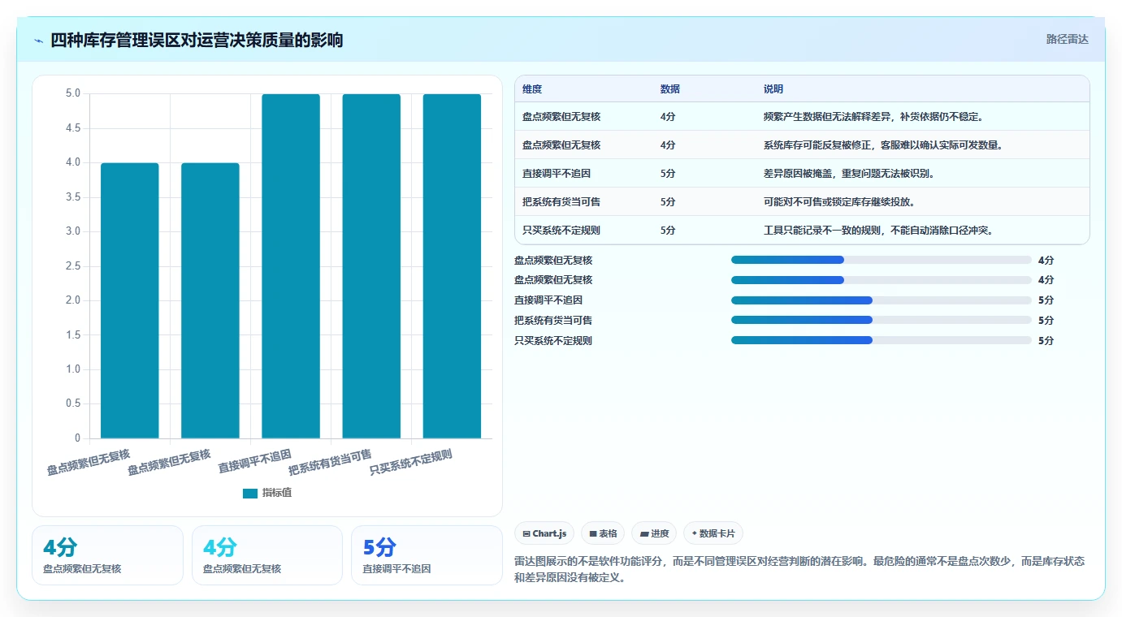Click the chart bar above 只买系统不定规则

click(x=452, y=266)
